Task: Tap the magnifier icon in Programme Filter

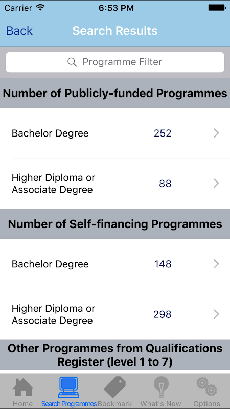Action: (72, 62)
